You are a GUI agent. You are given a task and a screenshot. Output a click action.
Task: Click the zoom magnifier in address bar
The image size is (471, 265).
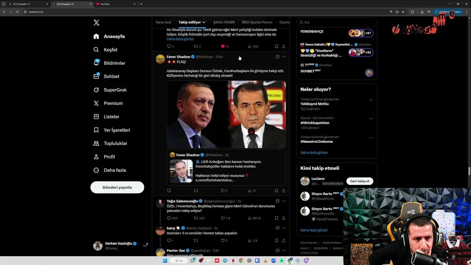point(391,12)
